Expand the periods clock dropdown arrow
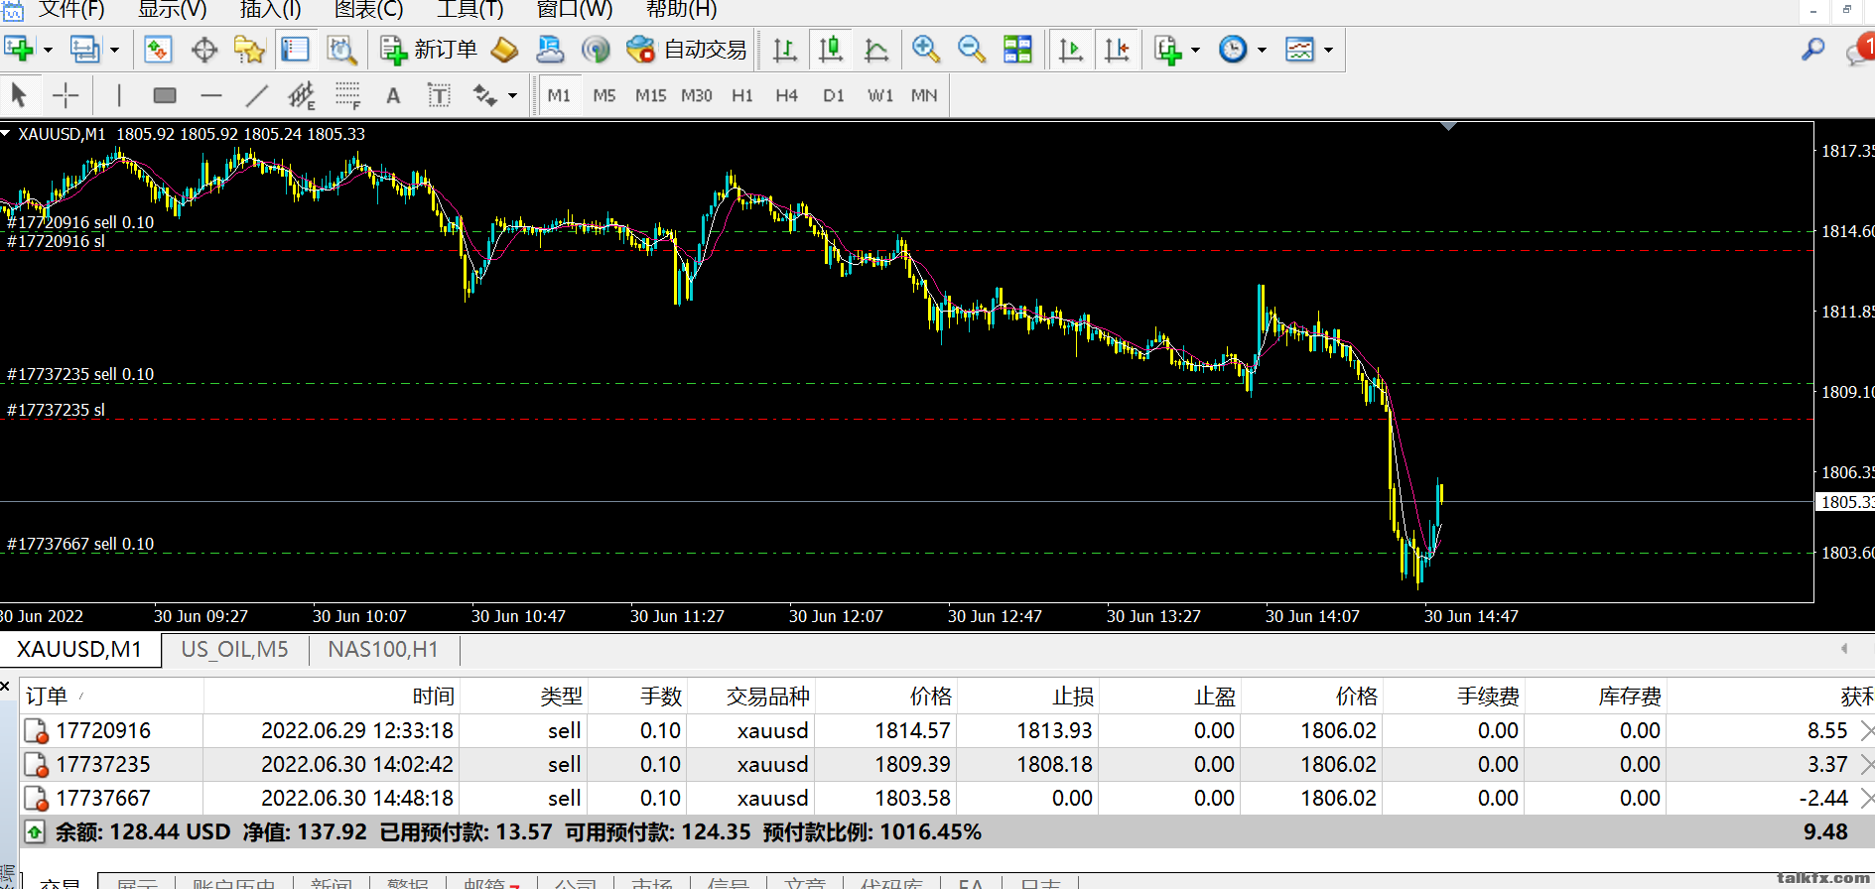Image resolution: width=1875 pixels, height=889 pixels. pyautogui.click(x=1262, y=50)
